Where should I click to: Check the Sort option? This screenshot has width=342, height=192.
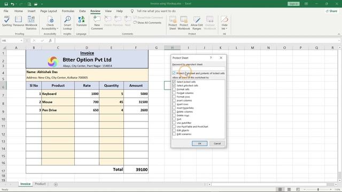(174, 119)
